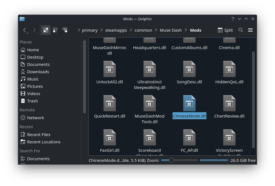Expand chevron between steamapps and common
275x186 pixels.
coord(131,30)
